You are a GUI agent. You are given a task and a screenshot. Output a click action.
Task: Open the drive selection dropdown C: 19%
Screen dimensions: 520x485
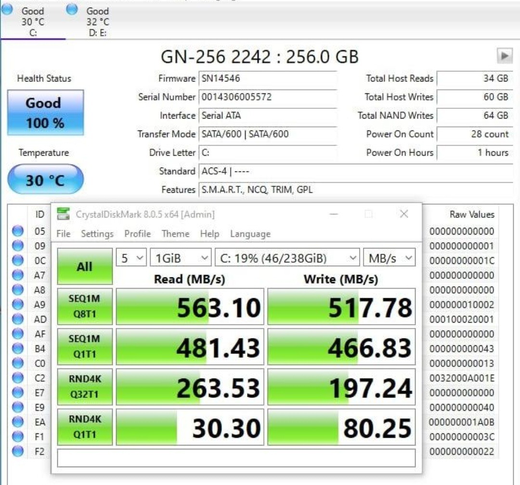pyautogui.click(x=287, y=257)
